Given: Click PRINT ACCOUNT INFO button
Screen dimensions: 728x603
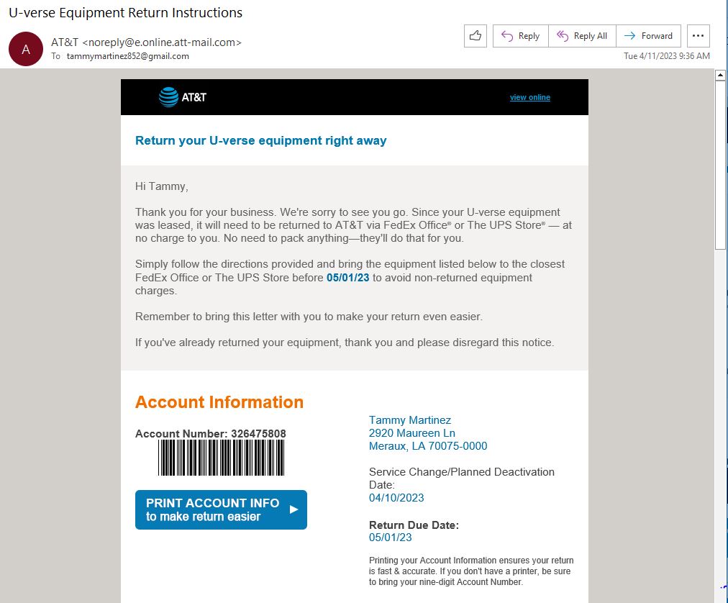Looking at the screenshot, I should (221, 509).
